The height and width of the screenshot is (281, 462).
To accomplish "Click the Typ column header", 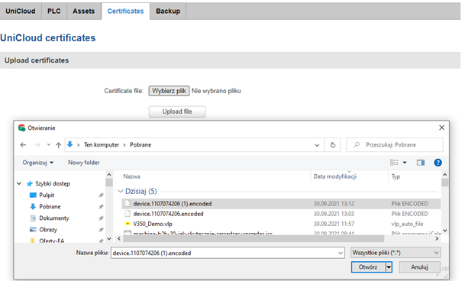I will [x=396, y=176].
